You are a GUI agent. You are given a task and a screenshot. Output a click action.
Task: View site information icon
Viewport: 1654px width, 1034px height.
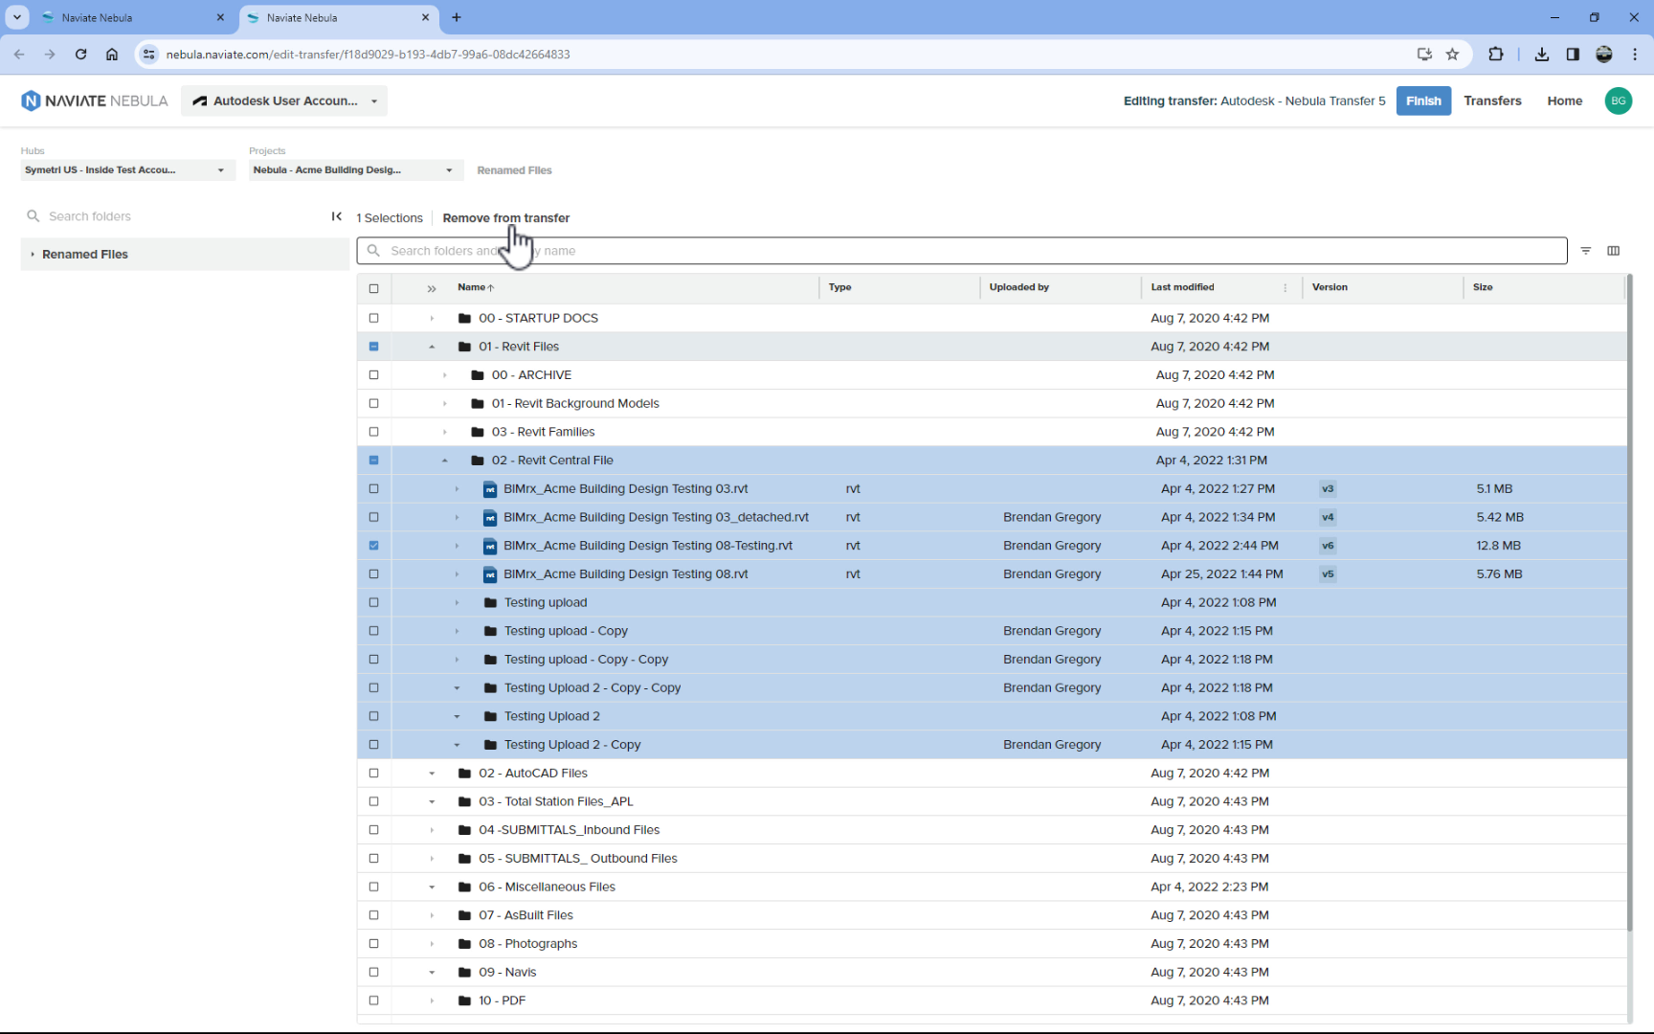click(x=149, y=55)
